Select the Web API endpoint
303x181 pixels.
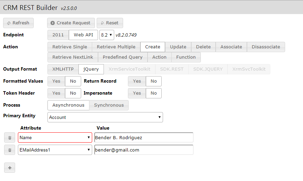click(83, 35)
